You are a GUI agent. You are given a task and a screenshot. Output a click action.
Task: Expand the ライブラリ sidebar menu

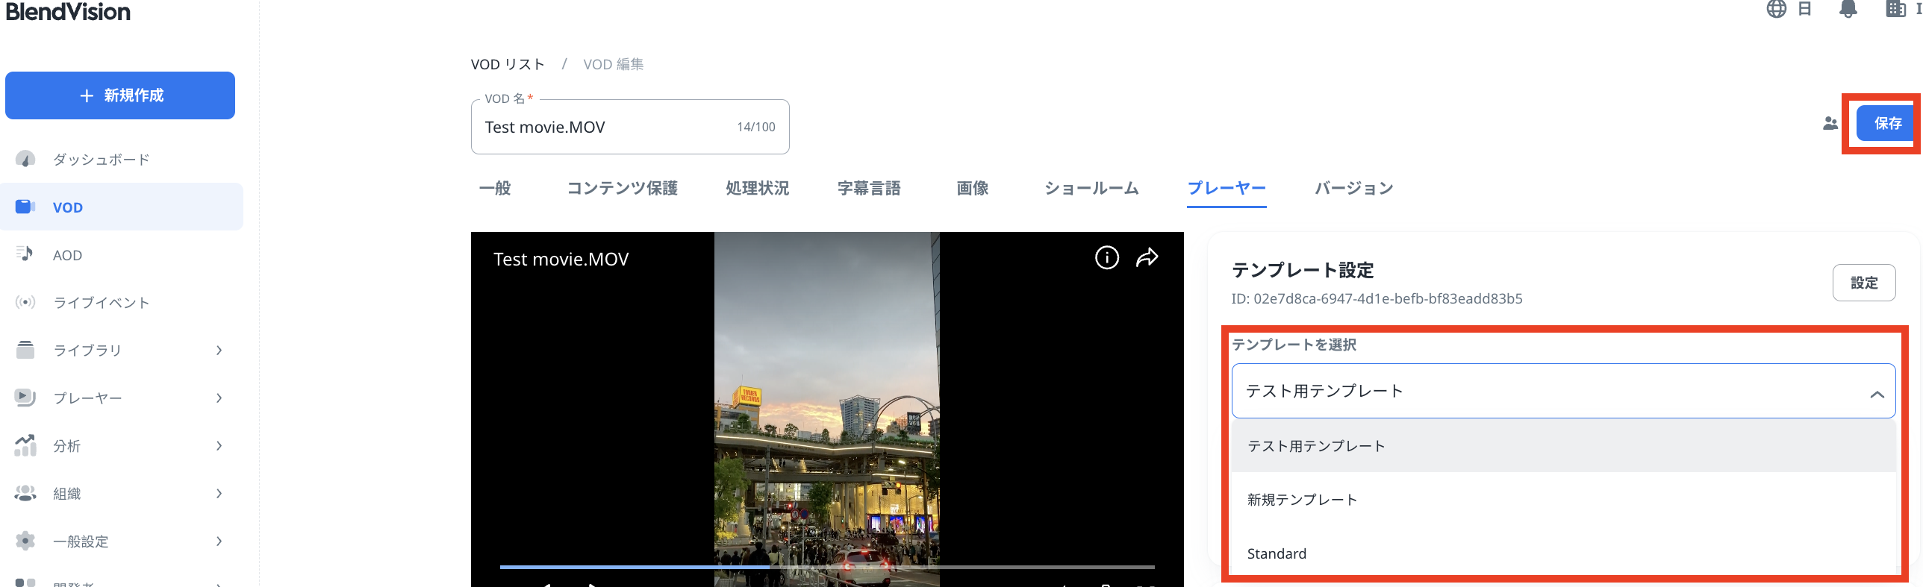[x=119, y=351]
